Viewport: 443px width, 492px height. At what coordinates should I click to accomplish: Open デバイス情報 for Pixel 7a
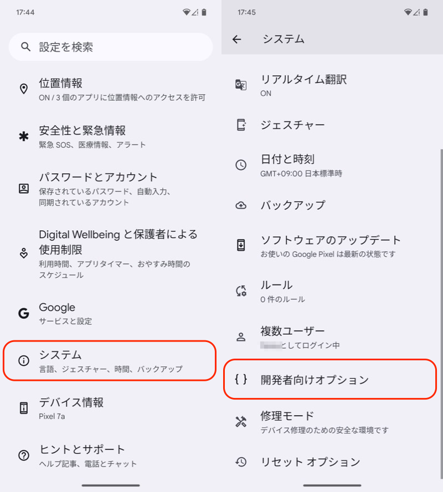pyautogui.click(x=111, y=408)
